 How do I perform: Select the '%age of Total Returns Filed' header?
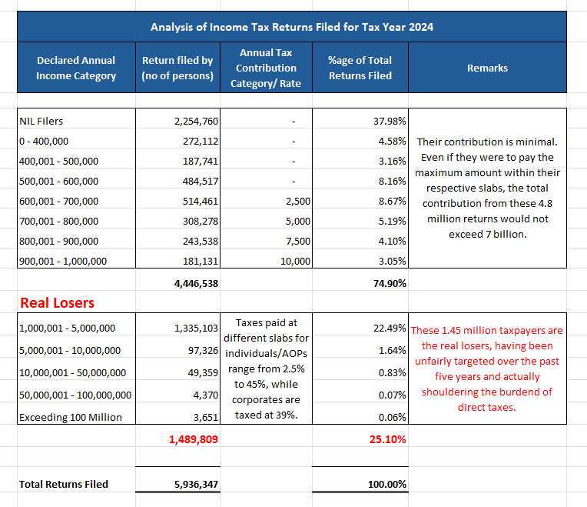point(360,68)
